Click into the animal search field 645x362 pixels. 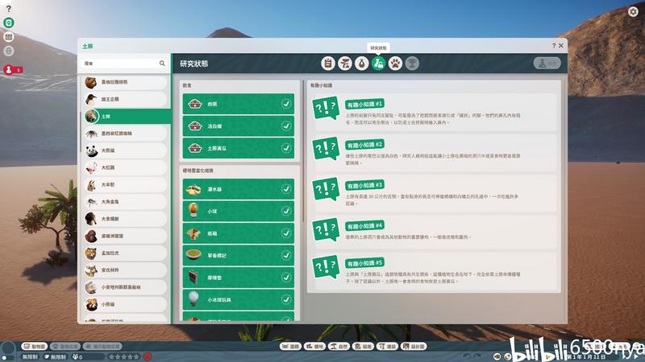[120, 64]
